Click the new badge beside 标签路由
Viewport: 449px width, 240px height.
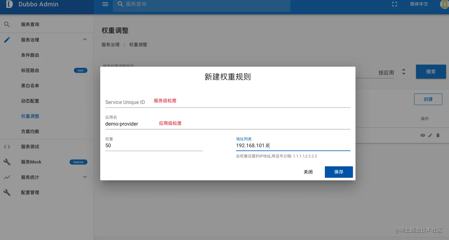pos(80,71)
